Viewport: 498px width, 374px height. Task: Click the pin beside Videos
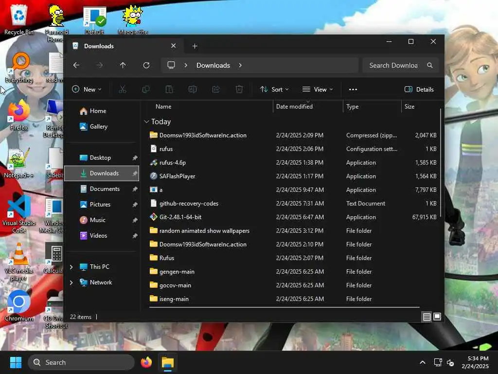click(x=135, y=236)
